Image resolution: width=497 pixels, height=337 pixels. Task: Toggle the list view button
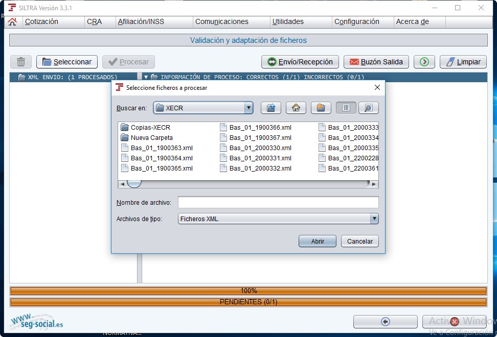tap(346, 108)
